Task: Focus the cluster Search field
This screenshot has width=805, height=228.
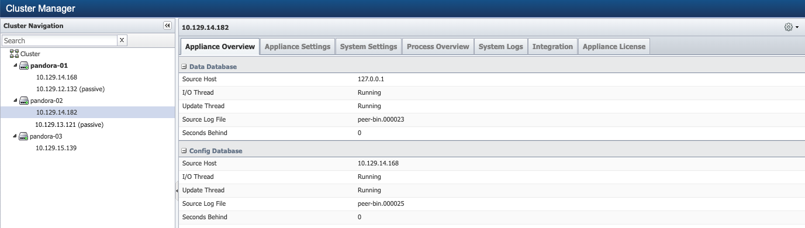Action: tap(60, 40)
